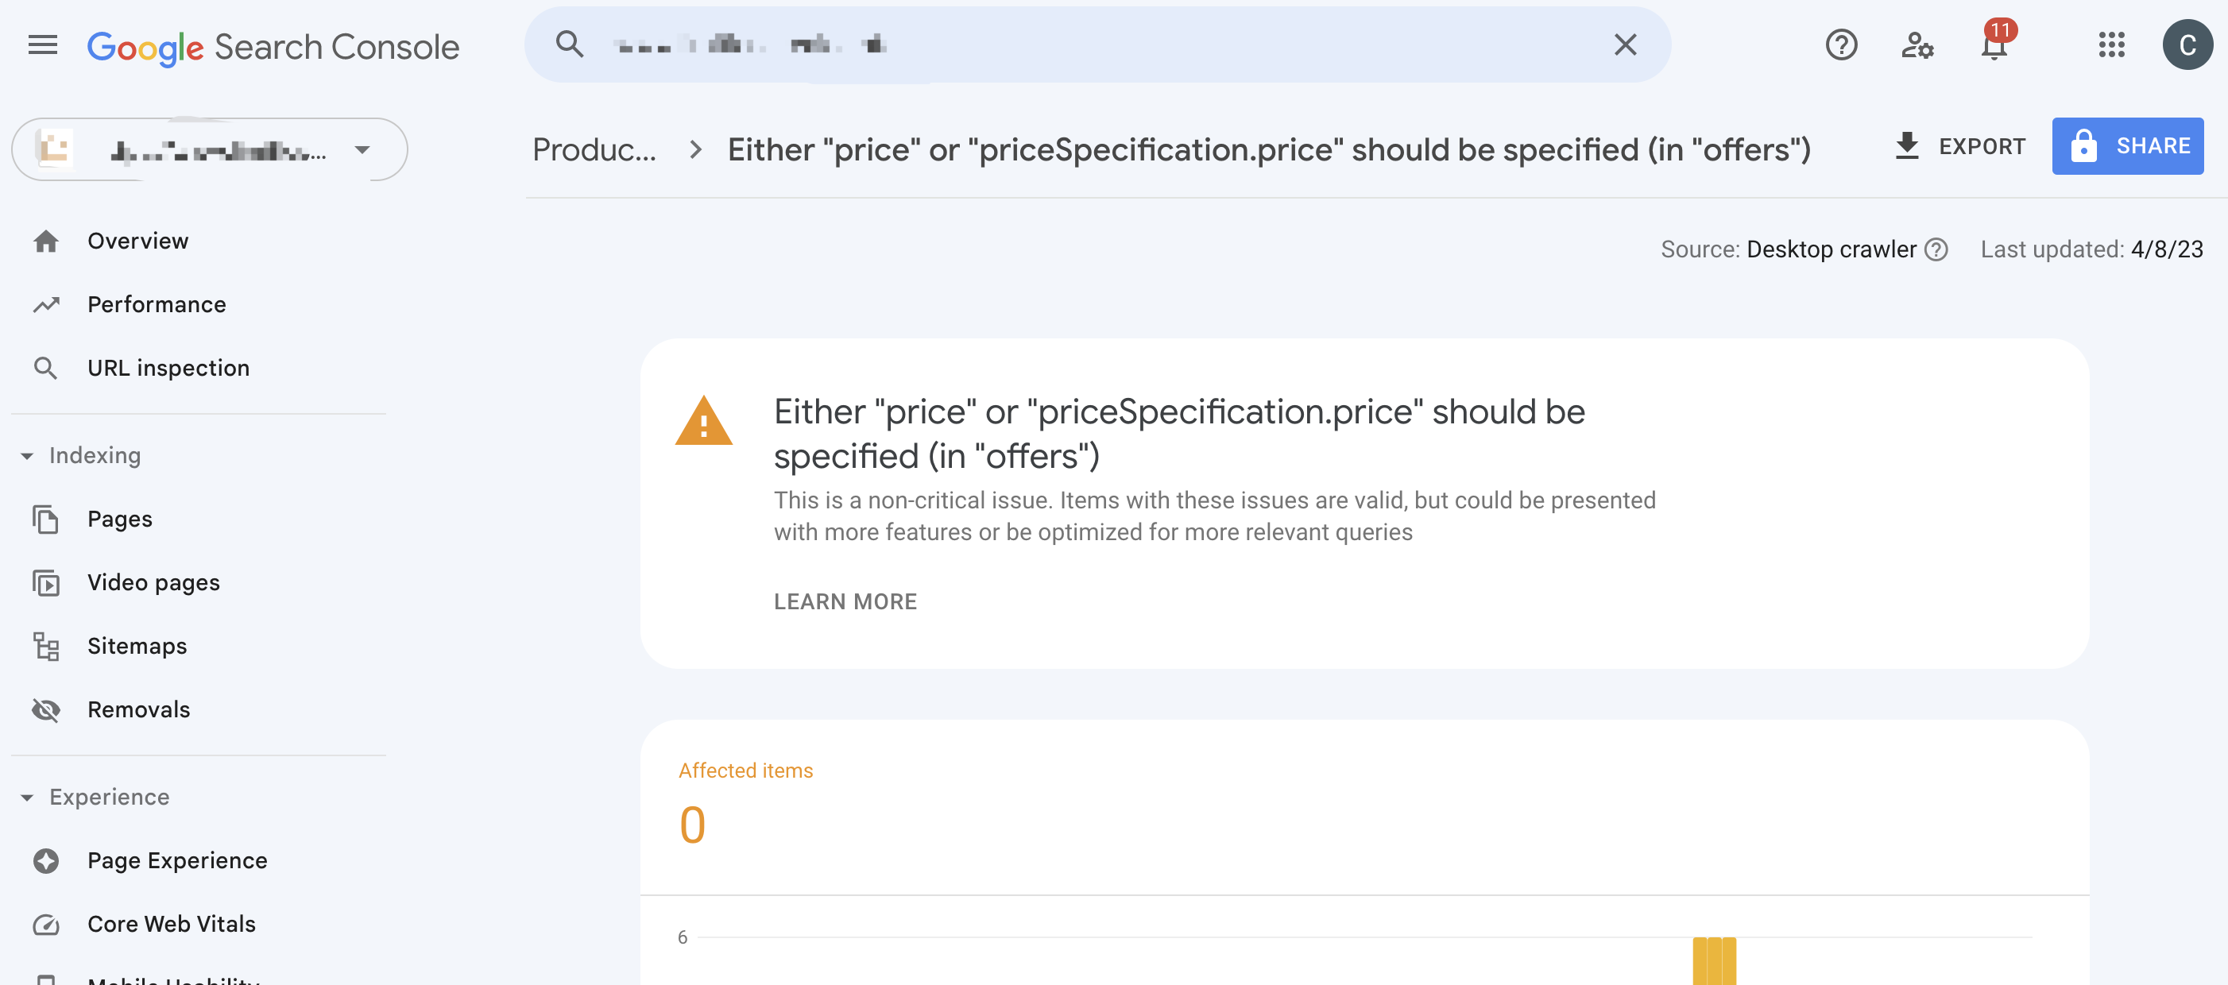Open the Sitemaps menu item
This screenshot has height=985, width=2228.
coord(137,646)
